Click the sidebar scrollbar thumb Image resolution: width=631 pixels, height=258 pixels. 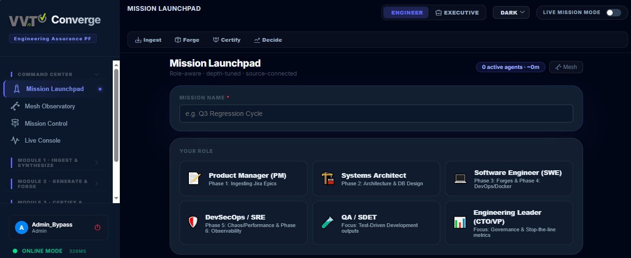pyautogui.click(x=116, y=115)
